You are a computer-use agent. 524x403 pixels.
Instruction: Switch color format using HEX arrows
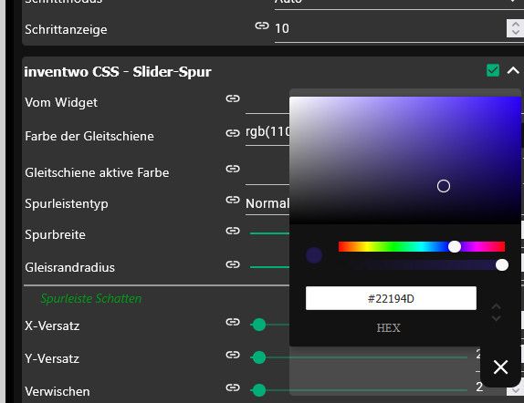(x=497, y=313)
